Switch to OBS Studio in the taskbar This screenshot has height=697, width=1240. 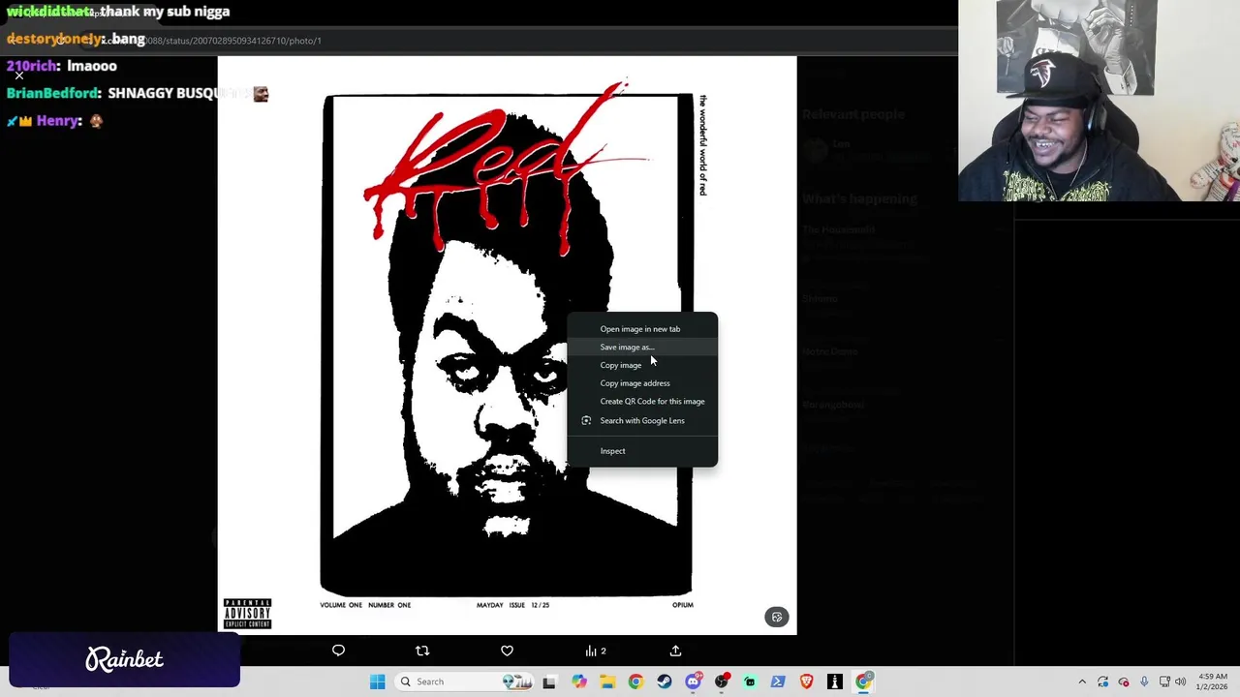click(x=721, y=682)
